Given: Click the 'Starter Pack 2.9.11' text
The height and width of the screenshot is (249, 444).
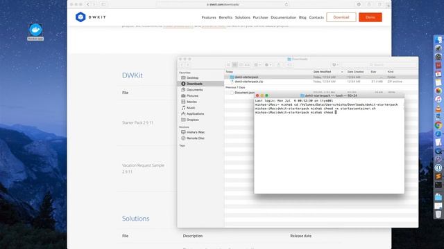Looking at the screenshot, I should pyautogui.click(x=137, y=123).
